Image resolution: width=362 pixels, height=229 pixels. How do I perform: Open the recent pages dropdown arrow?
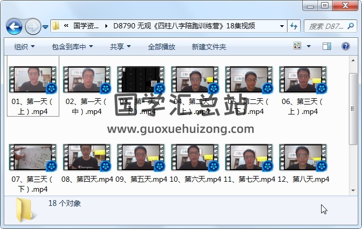click(46, 27)
